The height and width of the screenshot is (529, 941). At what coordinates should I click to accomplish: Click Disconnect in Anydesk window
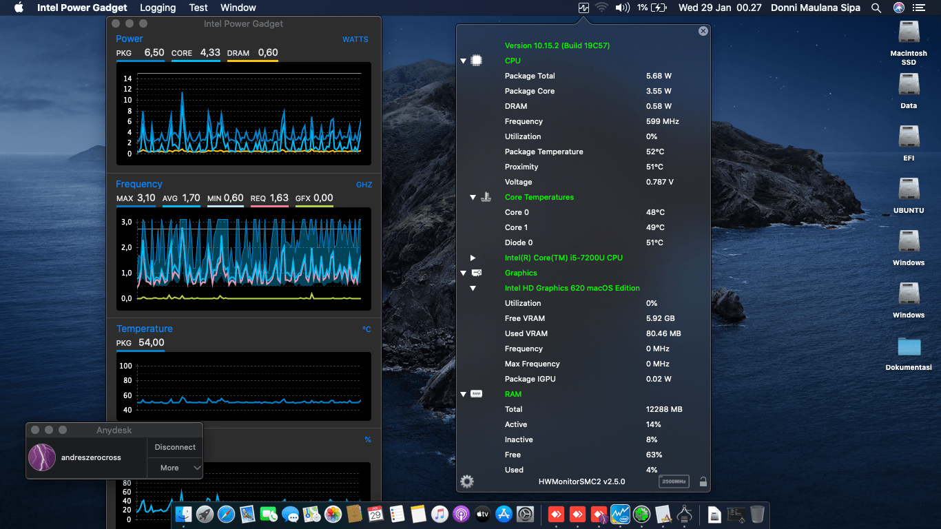pyautogui.click(x=175, y=447)
